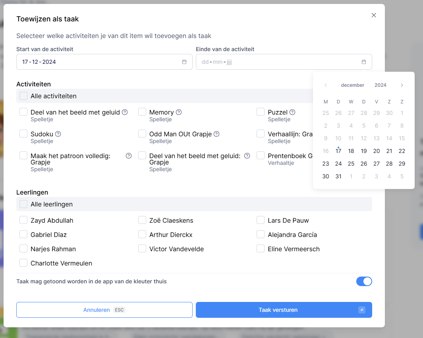
Task: Open calendar icon in start date field
Action: tap(184, 62)
